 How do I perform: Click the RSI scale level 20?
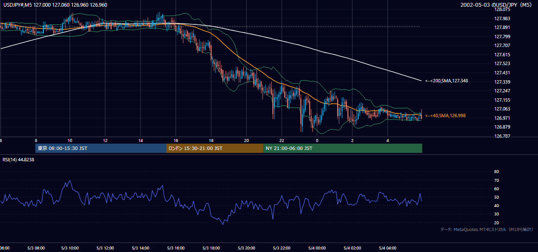click(x=496, y=223)
